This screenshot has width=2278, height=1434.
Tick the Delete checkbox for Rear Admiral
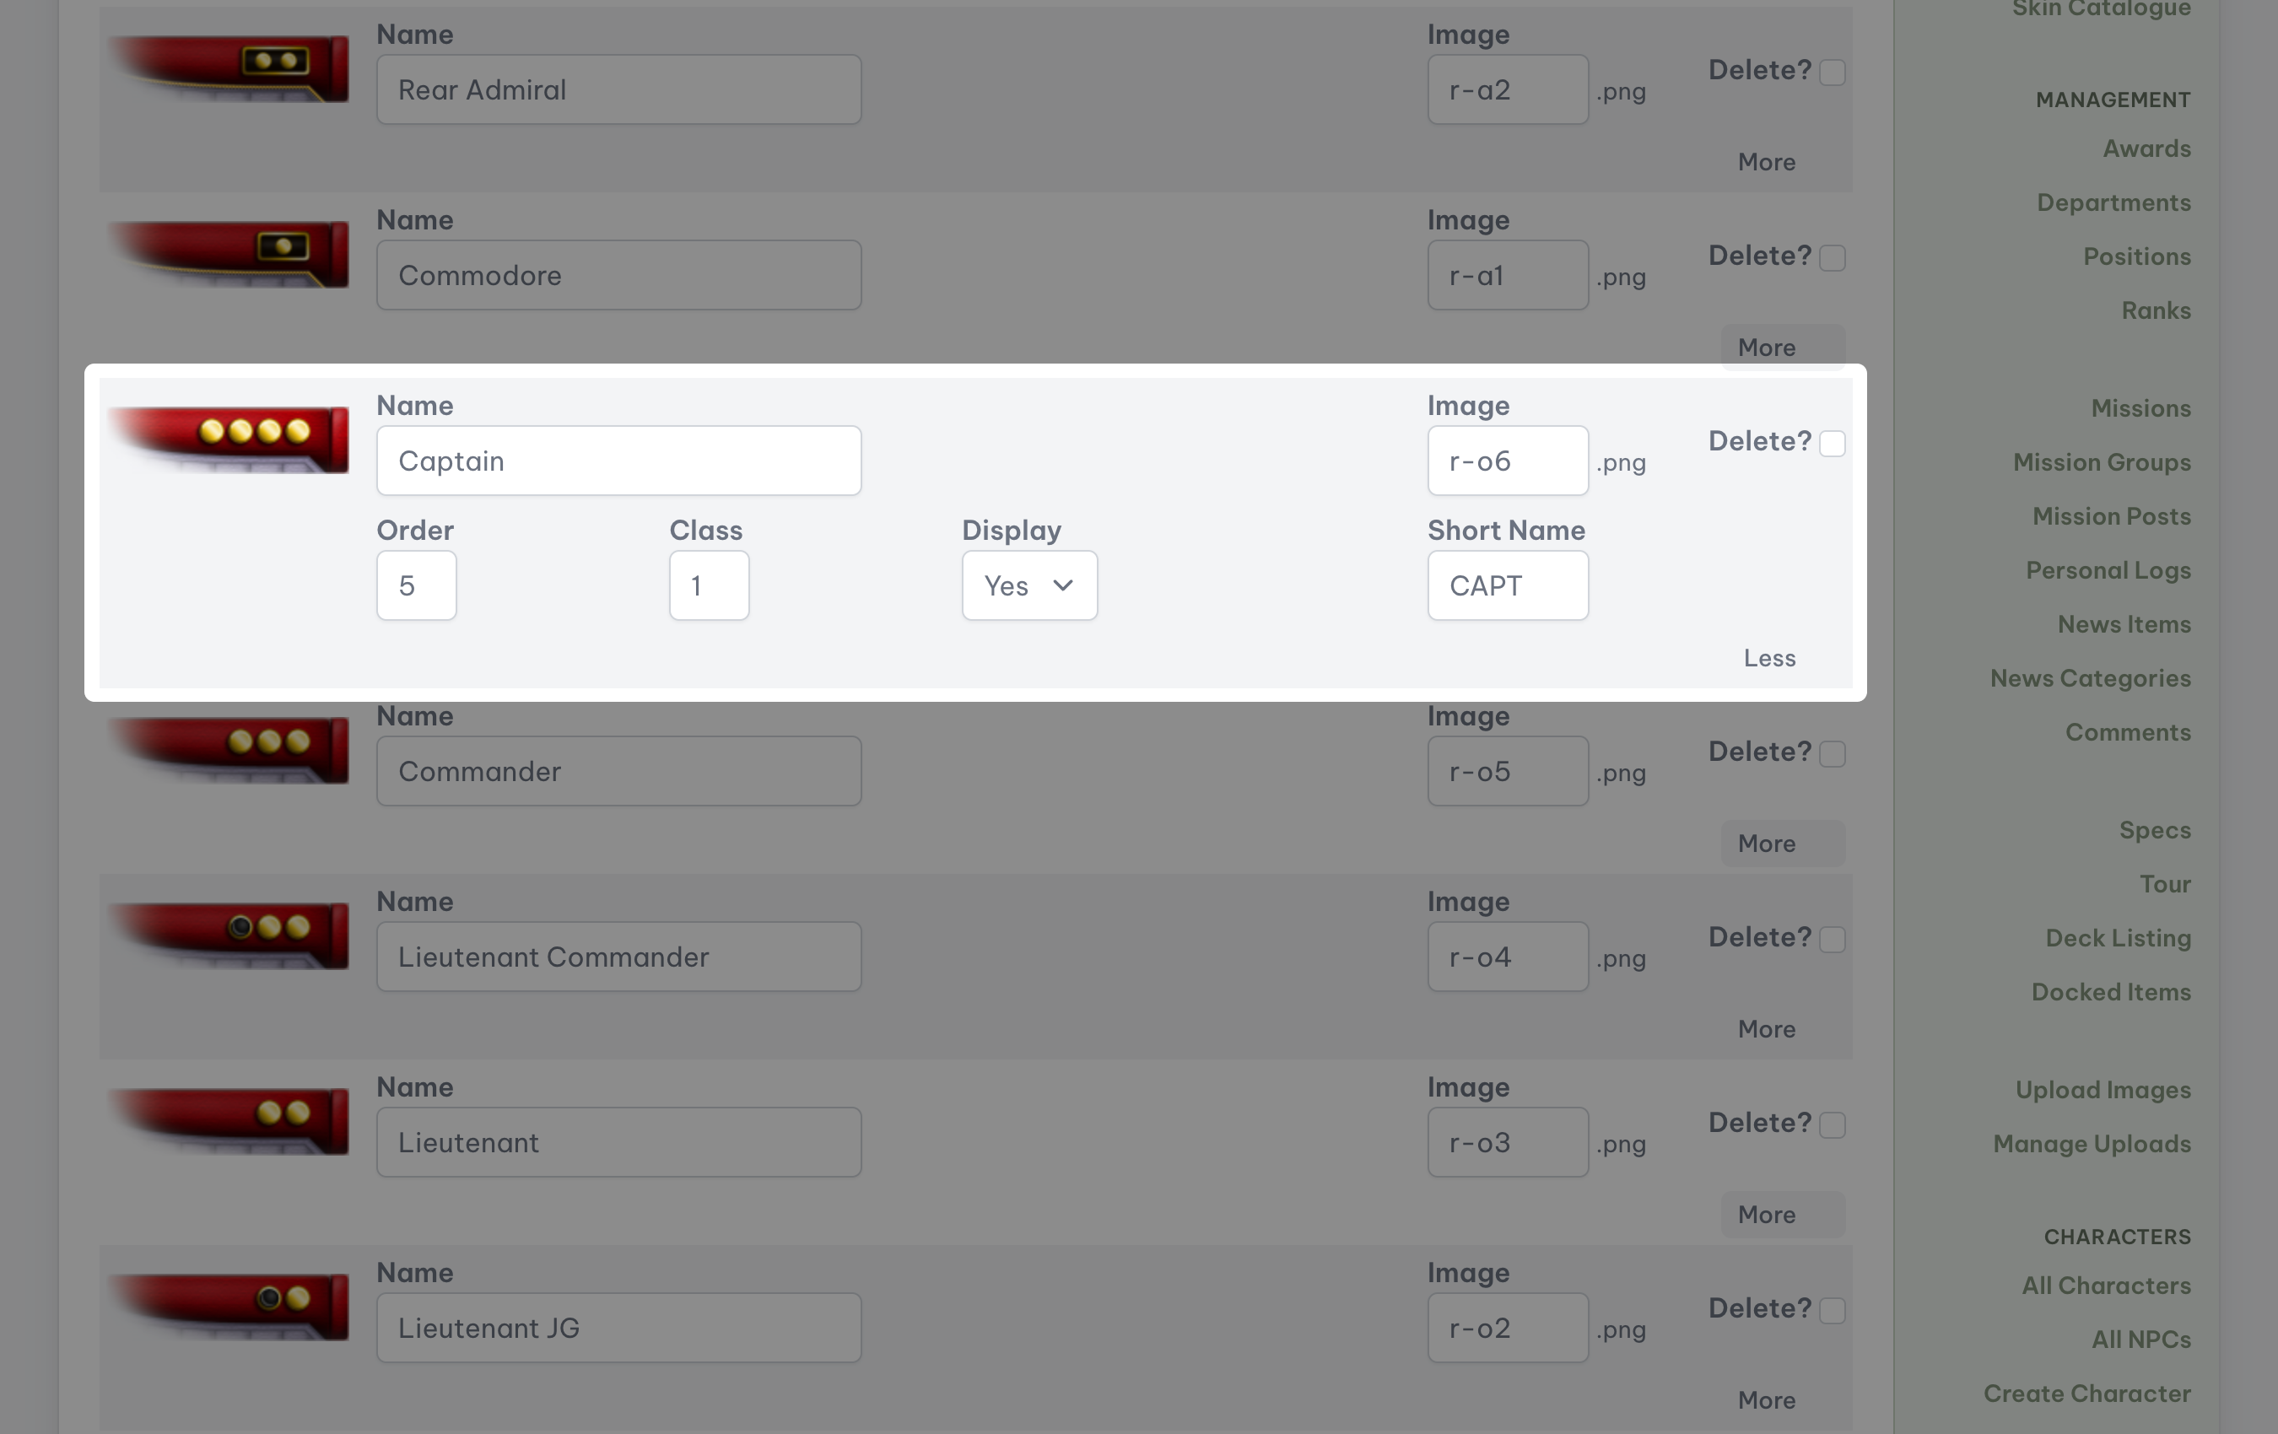click(x=1832, y=73)
